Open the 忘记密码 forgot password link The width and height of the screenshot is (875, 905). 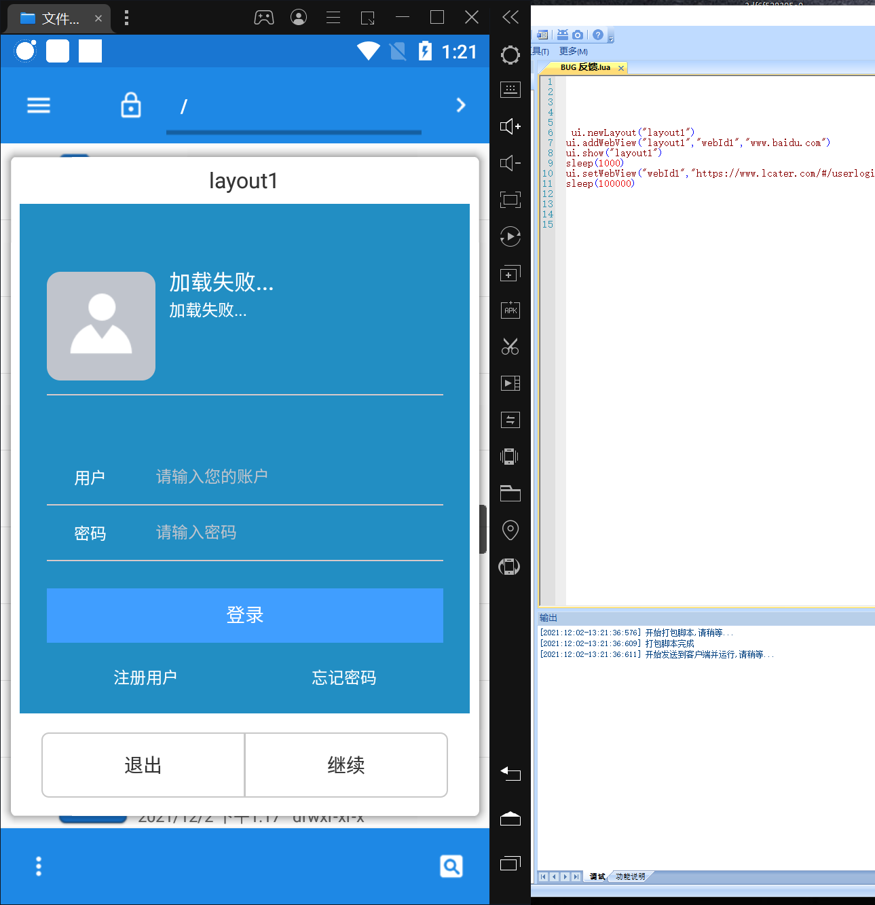point(344,678)
